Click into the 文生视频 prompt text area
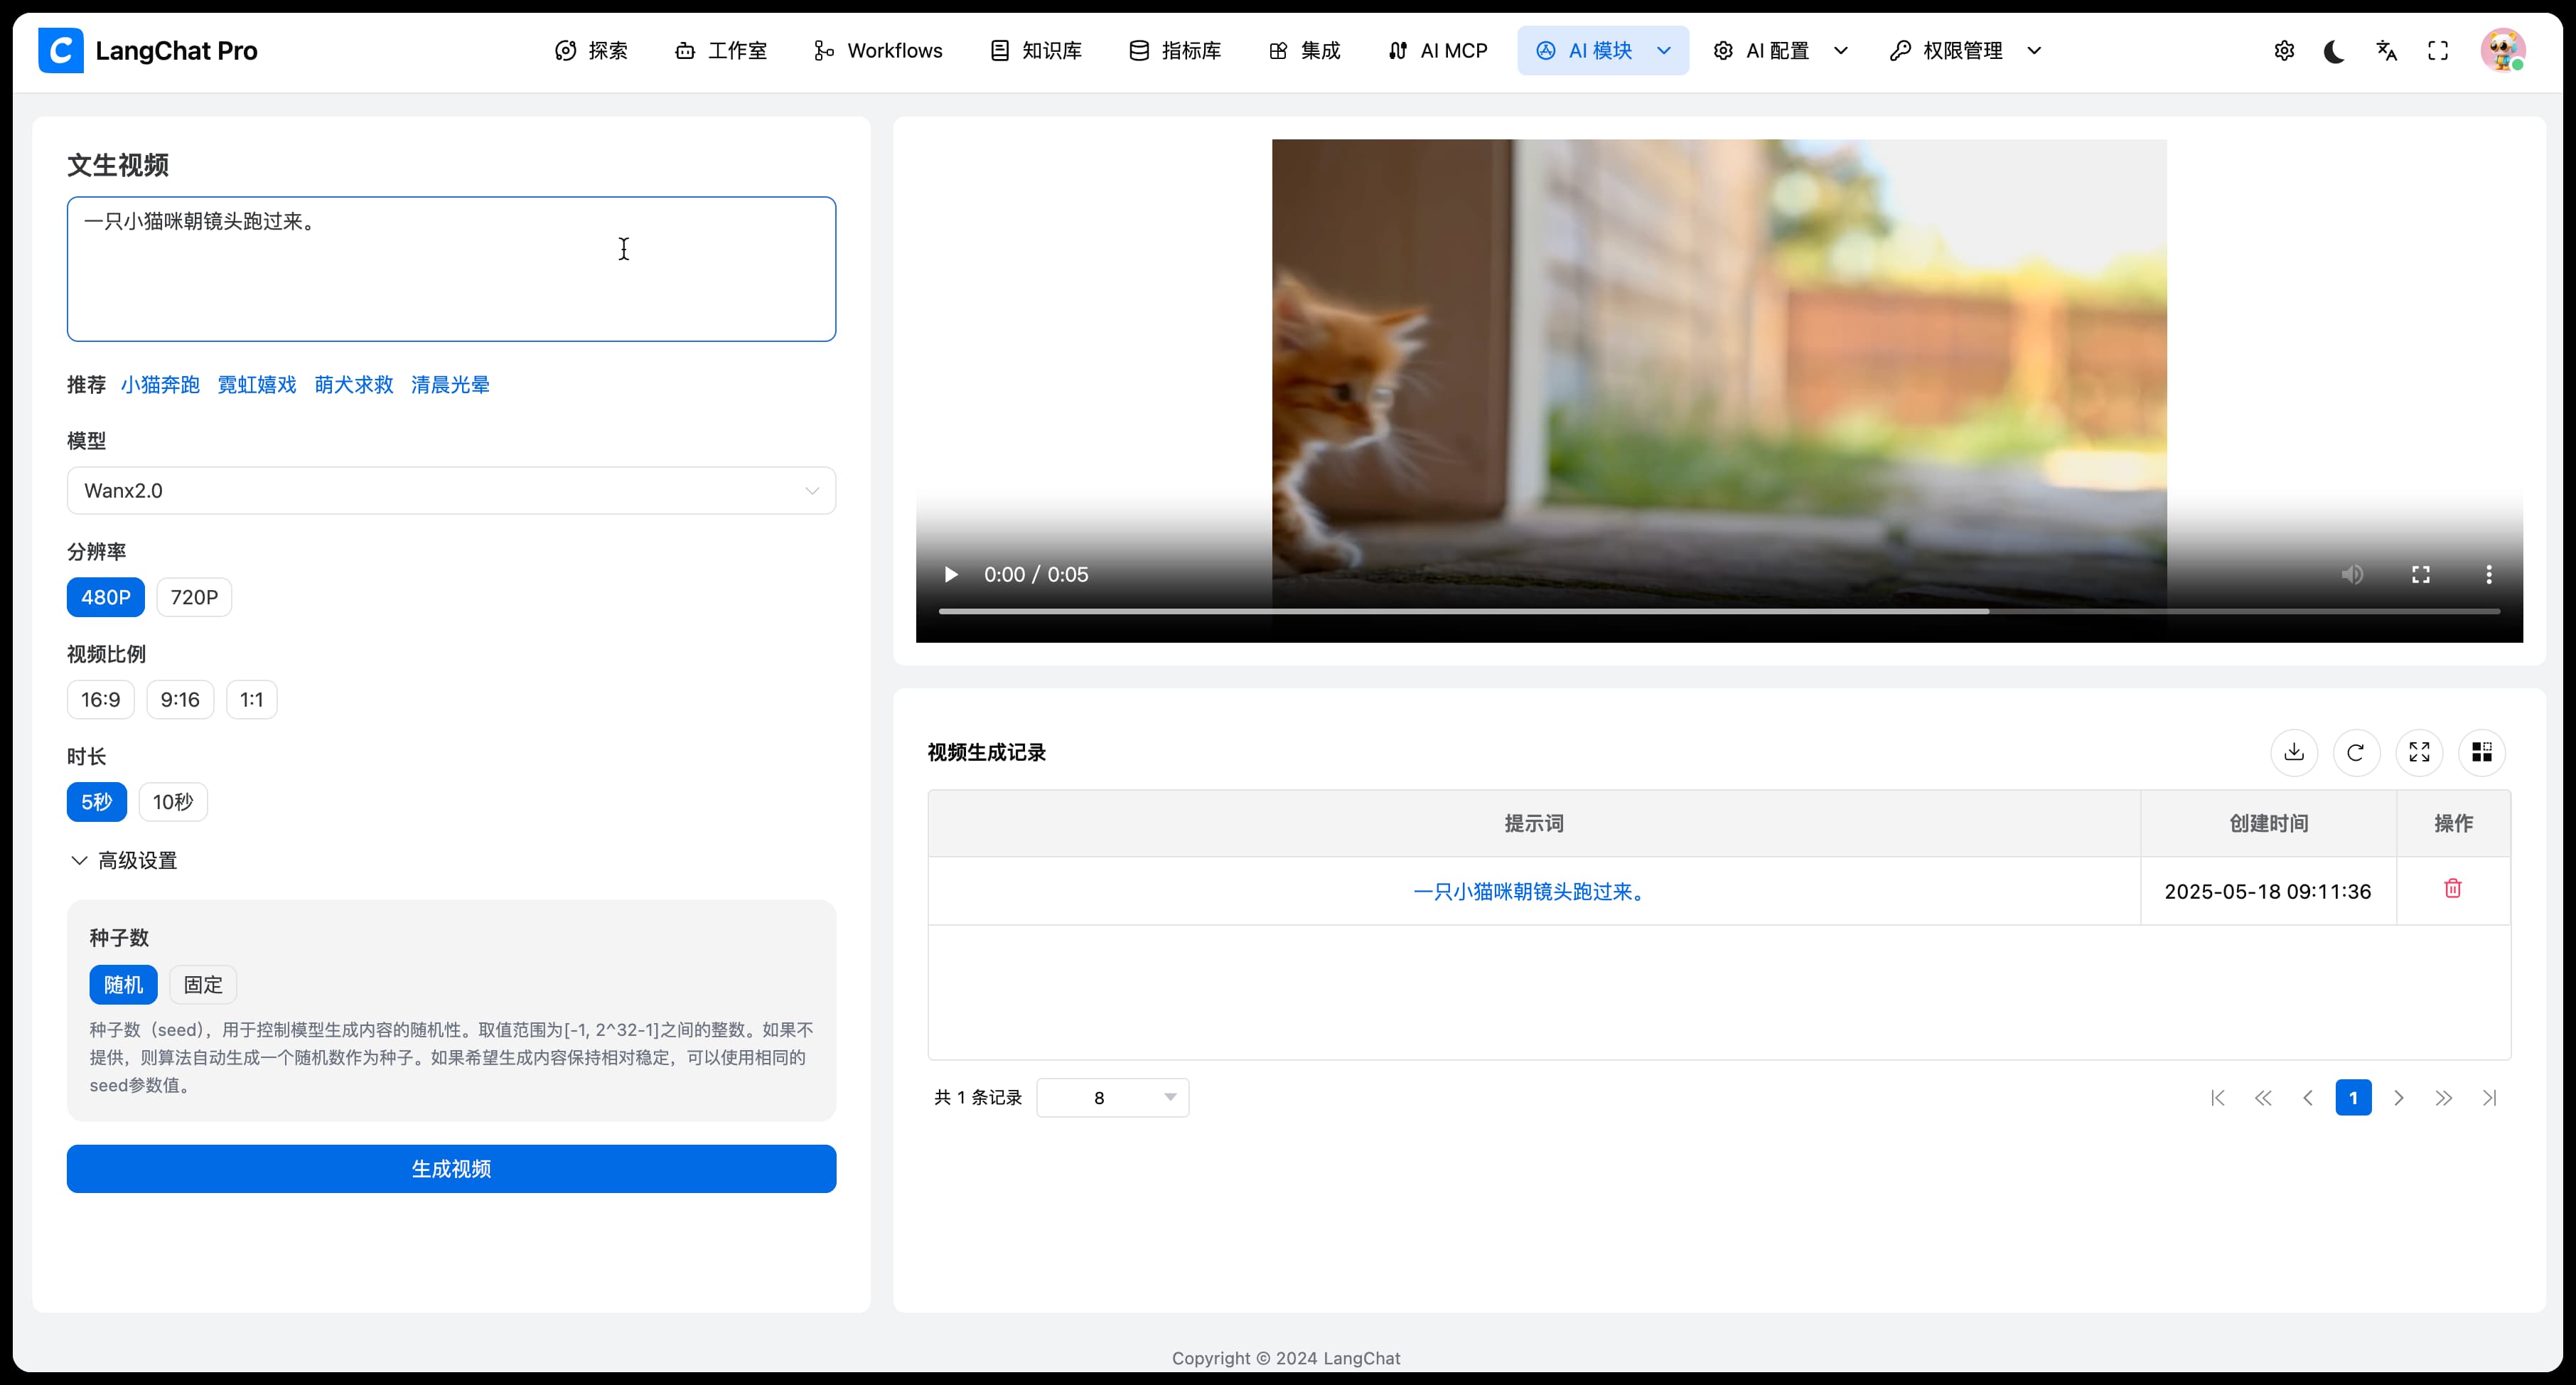Image resolution: width=2576 pixels, height=1385 pixels. click(451, 269)
